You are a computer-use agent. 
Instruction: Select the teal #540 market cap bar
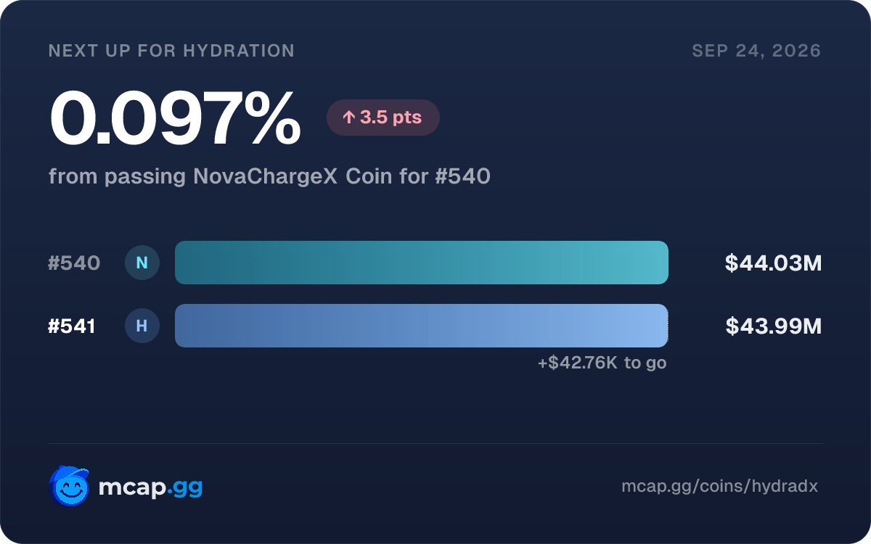click(x=422, y=263)
